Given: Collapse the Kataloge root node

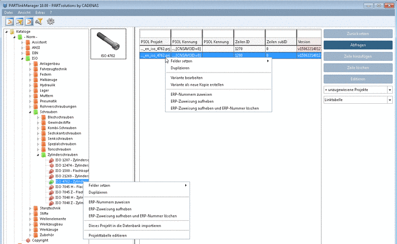Looking at the screenshot, I should pos(6,32).
